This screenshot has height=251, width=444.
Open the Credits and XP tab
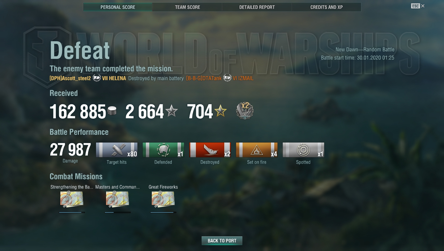(x=326, y=7)
